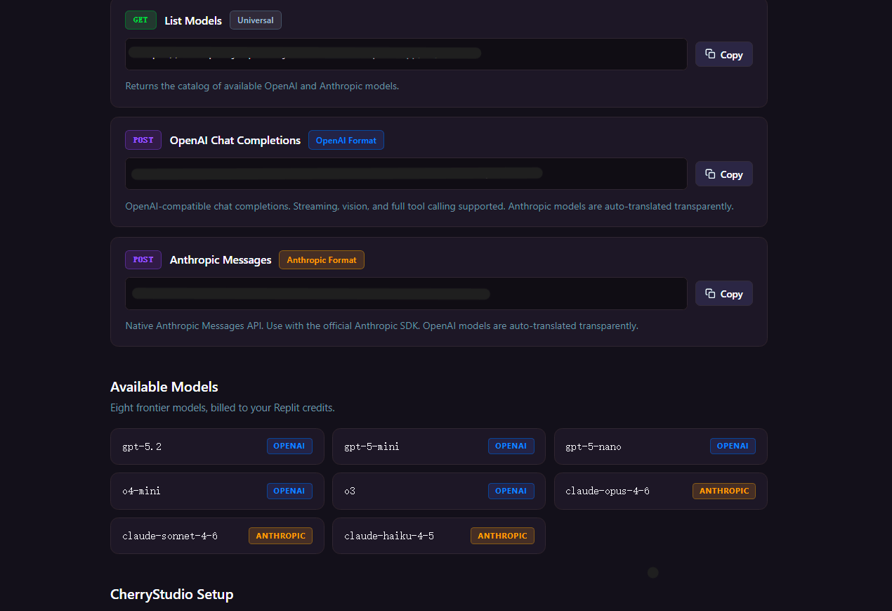
Task: Click the Anthropic Messages heading
Action: 221,259
